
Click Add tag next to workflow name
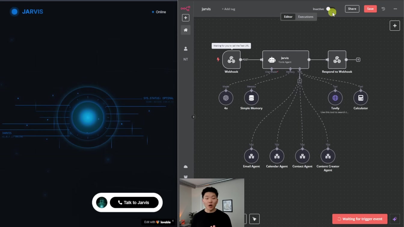(228, 9)
